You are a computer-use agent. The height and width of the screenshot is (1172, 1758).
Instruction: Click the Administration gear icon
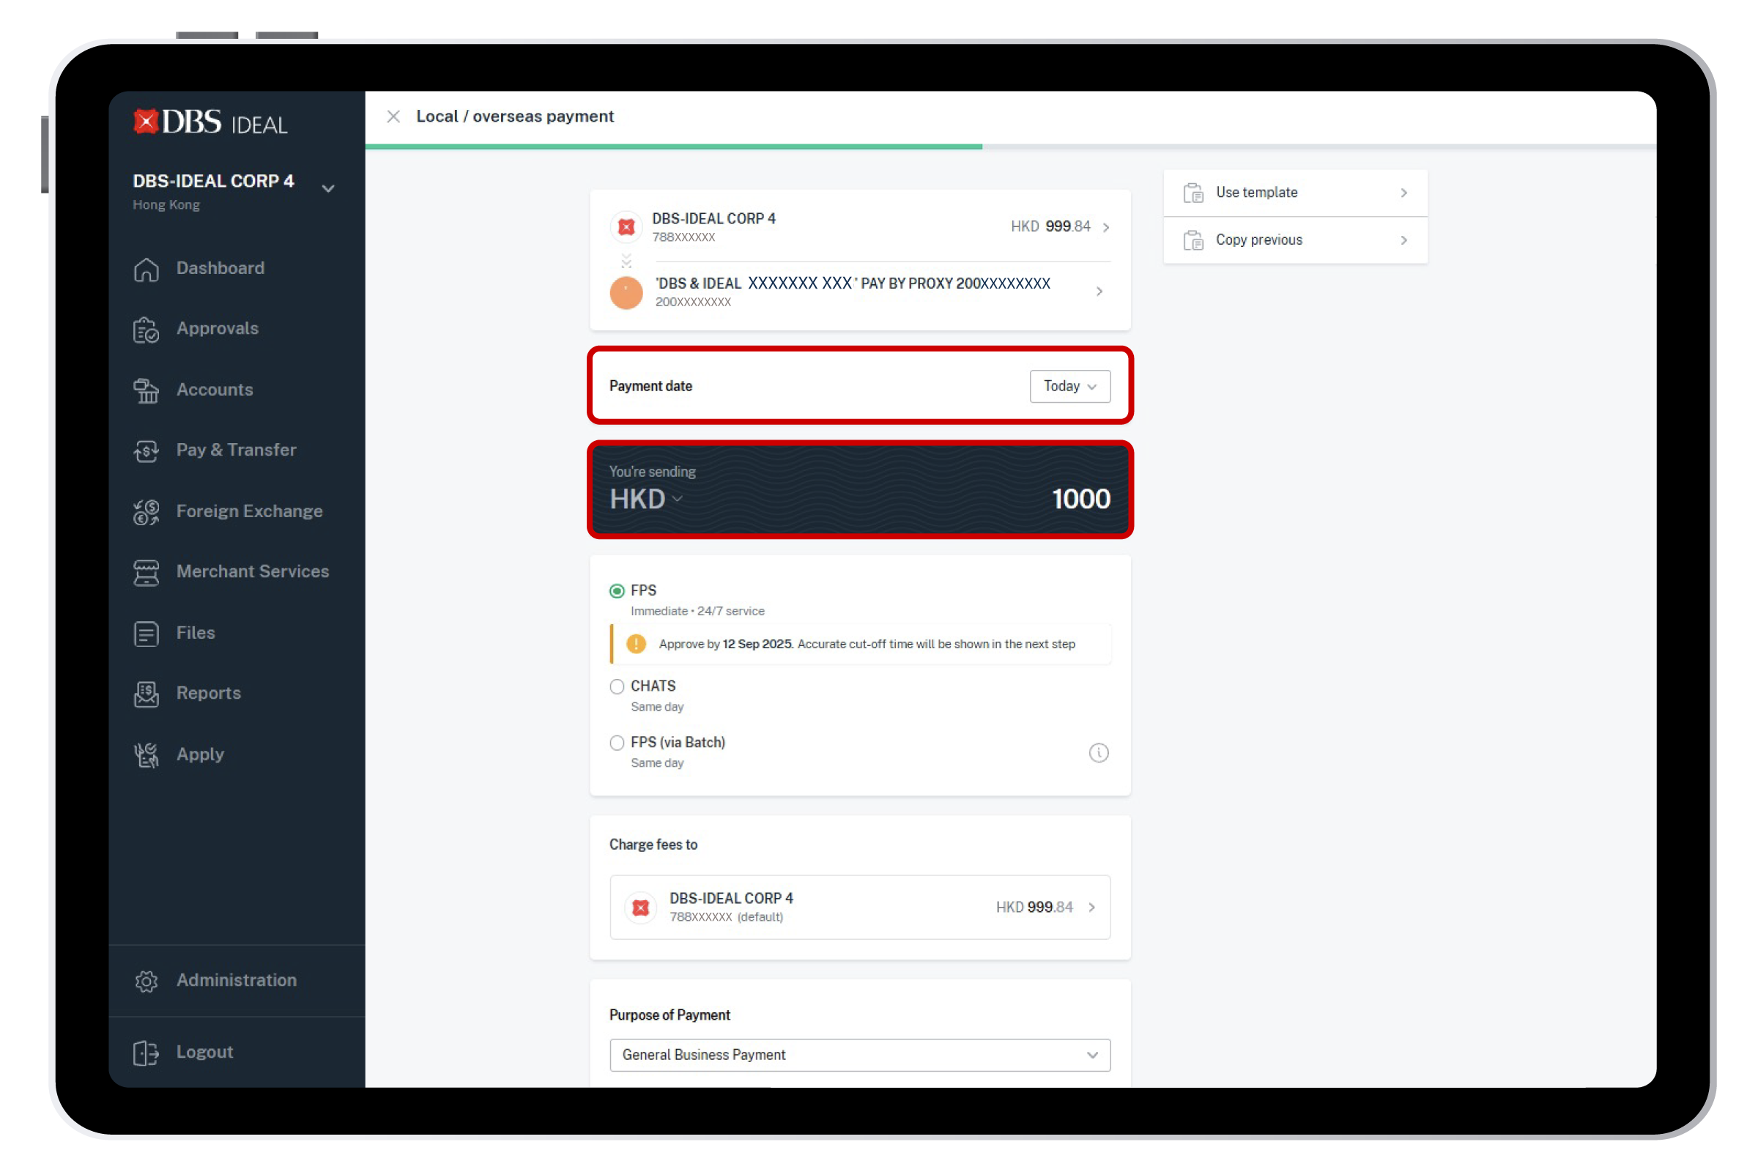146,981
